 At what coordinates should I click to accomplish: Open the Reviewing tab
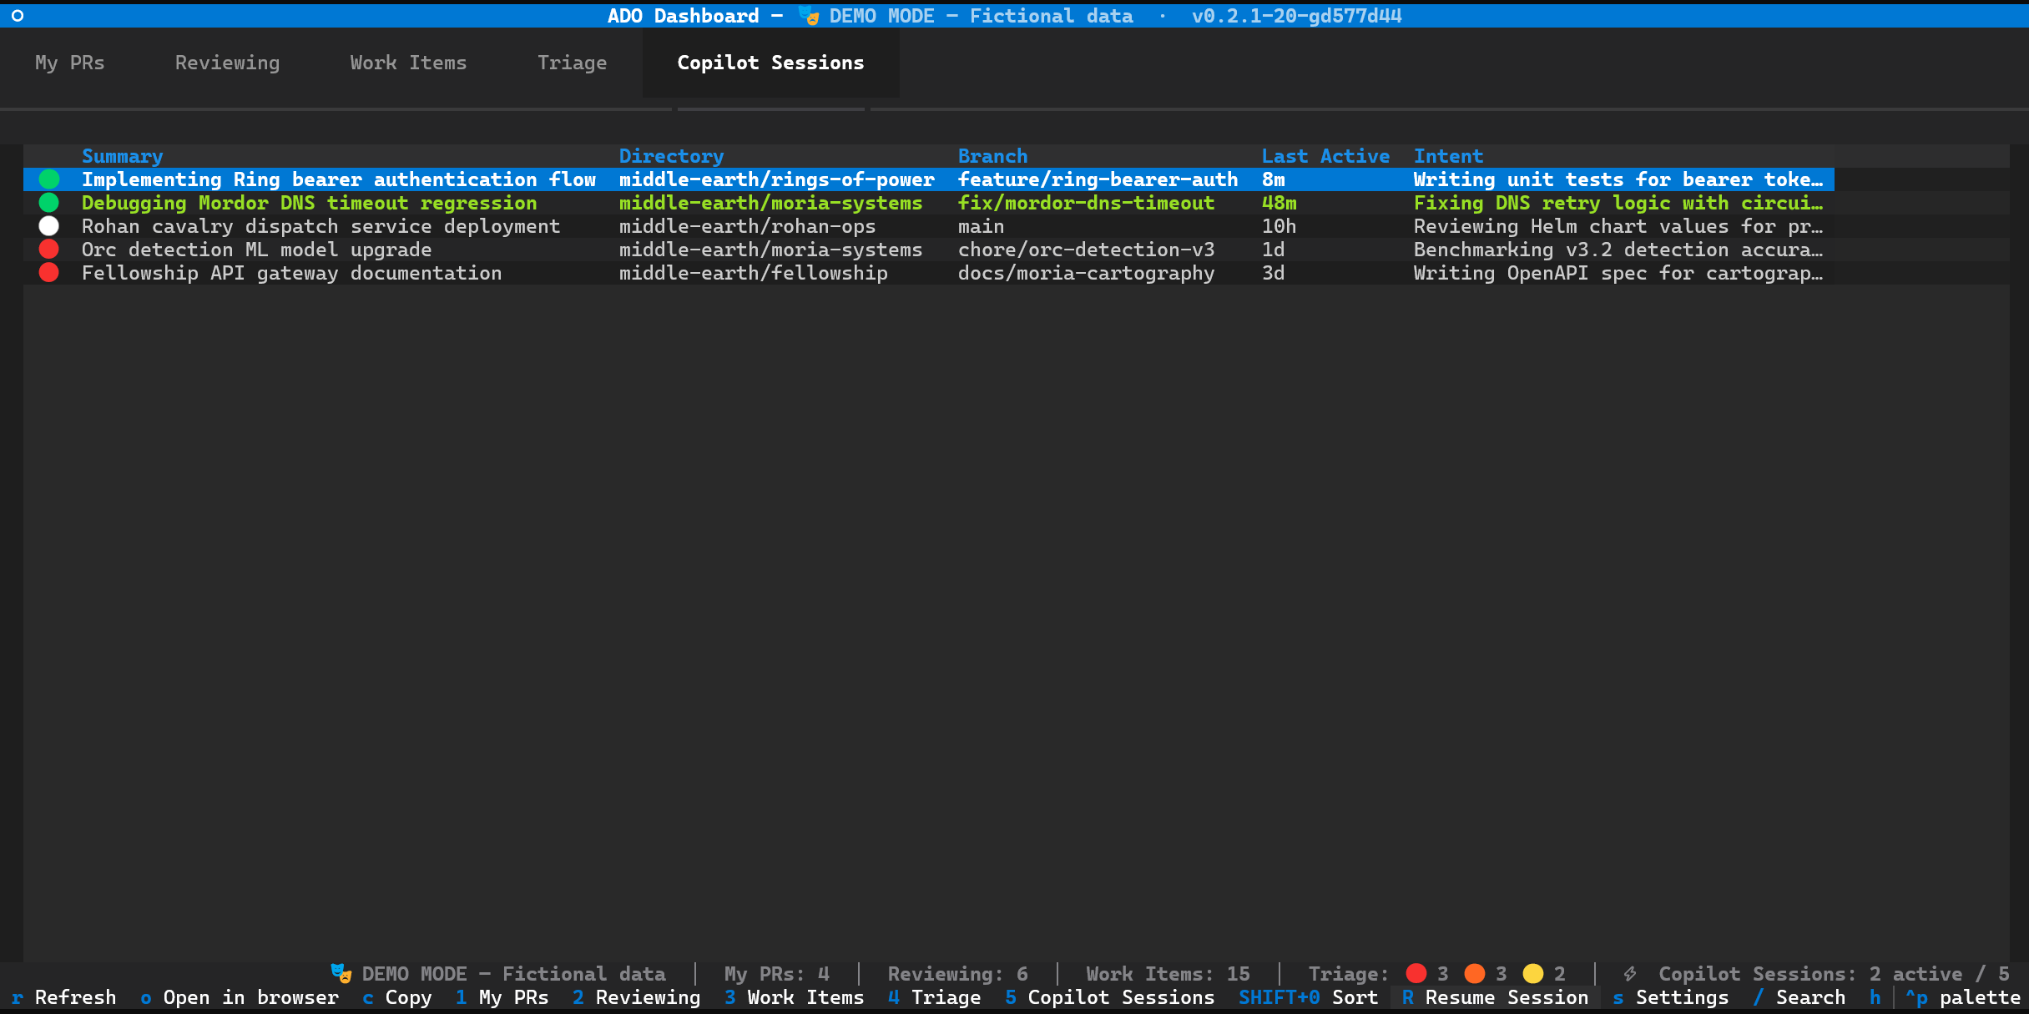[x=228, y=63]
